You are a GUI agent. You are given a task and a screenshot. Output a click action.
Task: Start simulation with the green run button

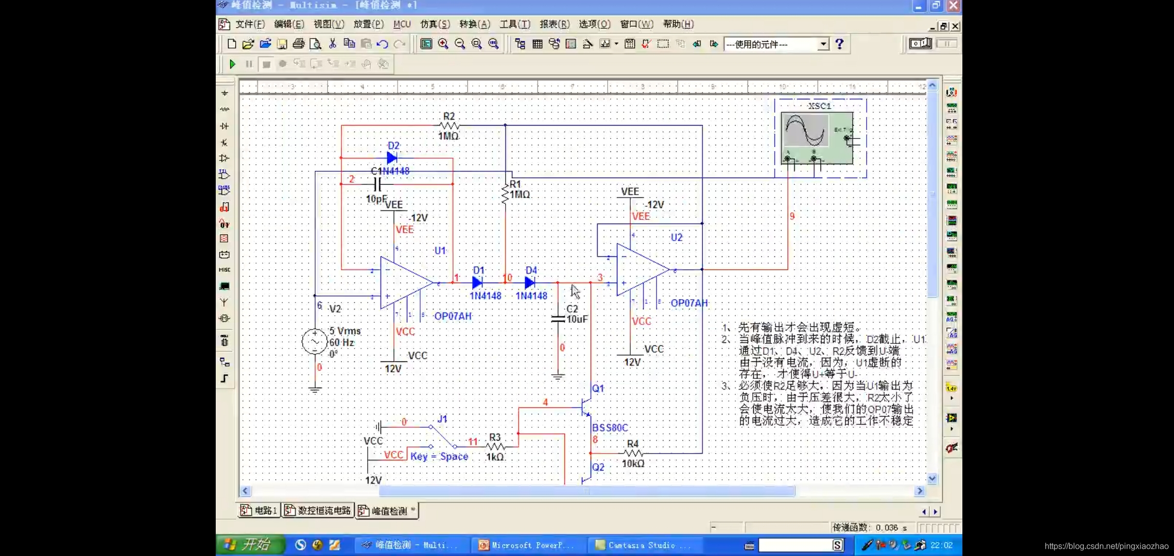[232, 64]
